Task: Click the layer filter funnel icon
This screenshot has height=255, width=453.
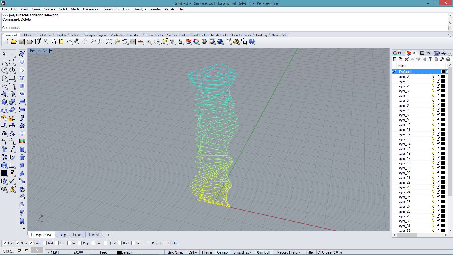Action: pyautogui.click(x=430, y=59)
